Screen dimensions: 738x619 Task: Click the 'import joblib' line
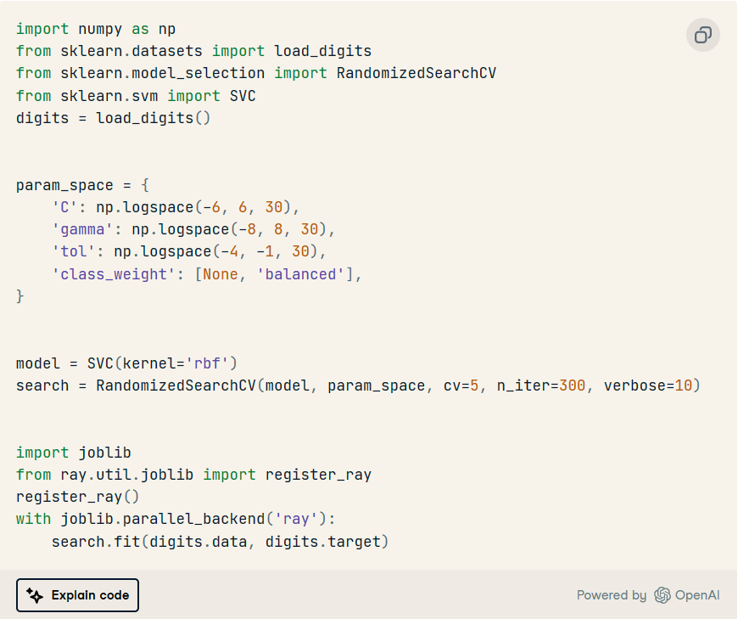pos(74,453)
